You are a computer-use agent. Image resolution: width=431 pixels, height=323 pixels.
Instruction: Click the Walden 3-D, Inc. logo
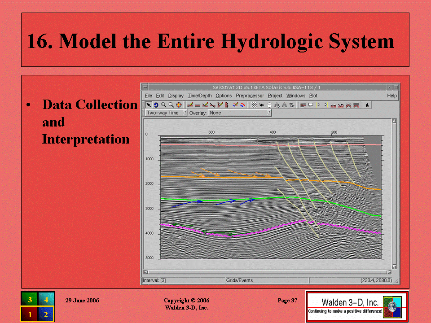pyautogui.click(x=357, y=306)
